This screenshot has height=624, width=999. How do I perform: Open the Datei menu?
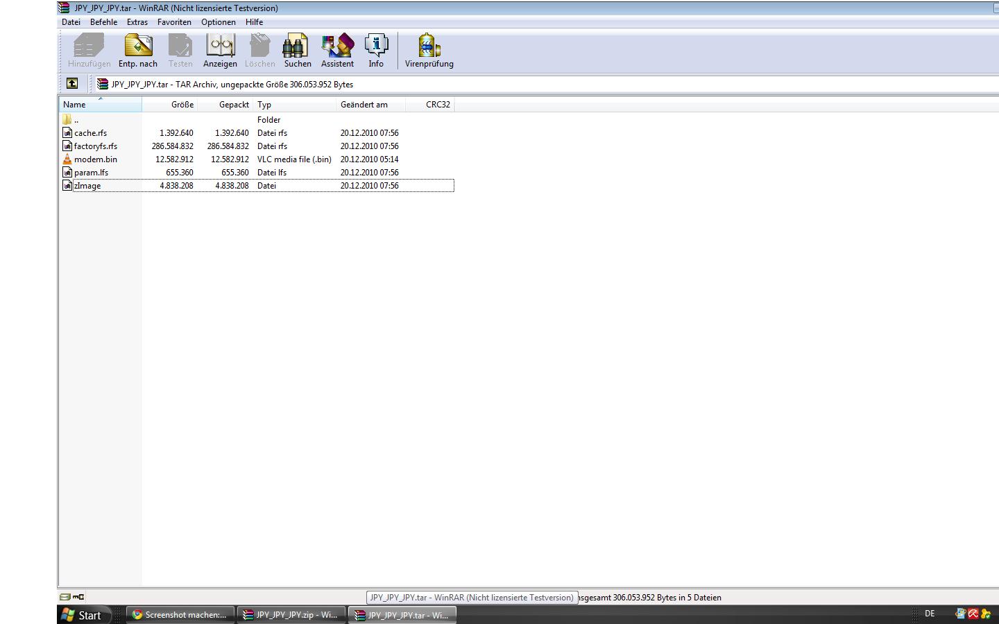pos(71,22)
